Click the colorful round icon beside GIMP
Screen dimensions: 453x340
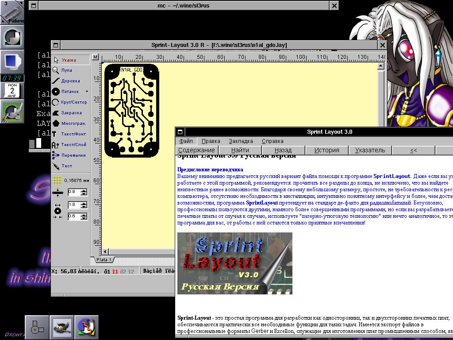click(x=87, y=327)
